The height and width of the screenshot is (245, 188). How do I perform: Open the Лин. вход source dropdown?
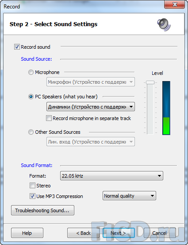pos(91,142)
